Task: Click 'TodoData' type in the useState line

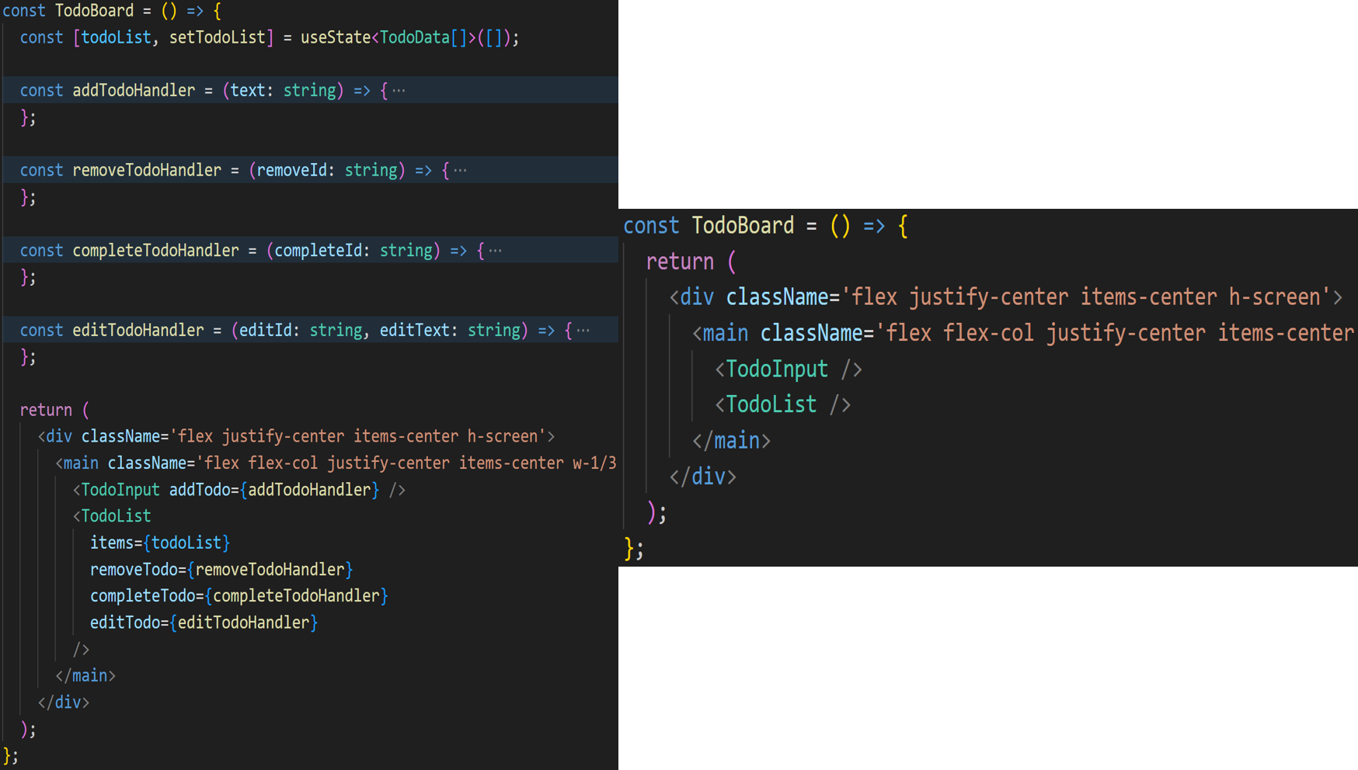Action: [414, 38]
